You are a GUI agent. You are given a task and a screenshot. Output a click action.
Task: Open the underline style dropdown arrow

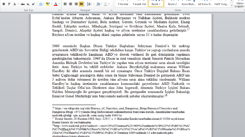coord(19,4)
